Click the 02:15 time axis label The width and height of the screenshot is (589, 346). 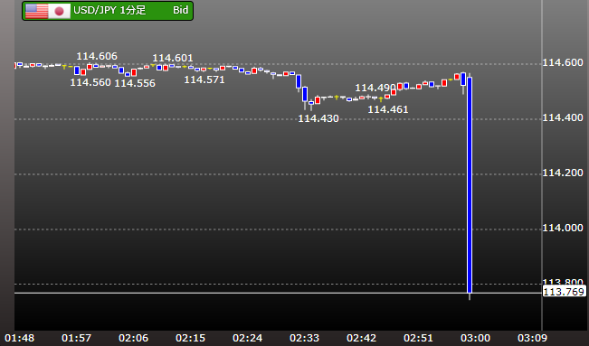[x=190, y=338]
